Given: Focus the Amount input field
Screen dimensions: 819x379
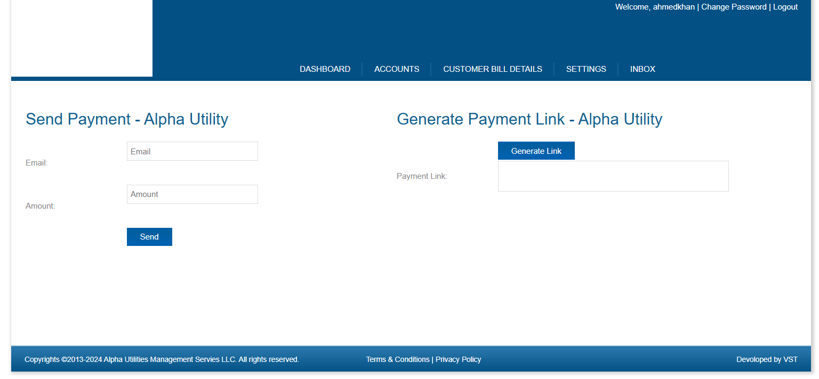Looking at the screenshot, I should 192,194.
